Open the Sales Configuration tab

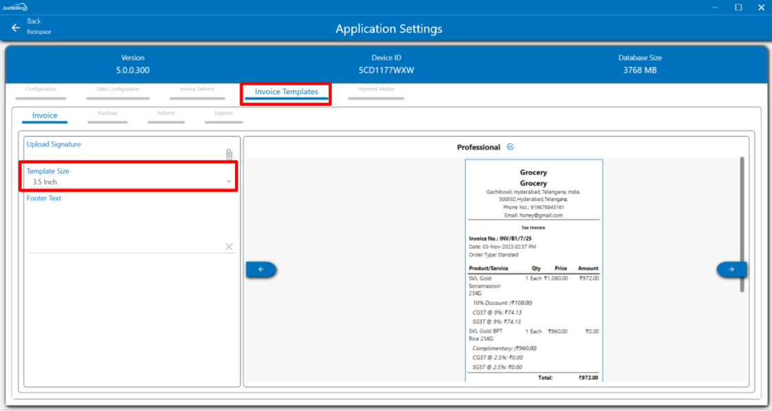point(118,89)
